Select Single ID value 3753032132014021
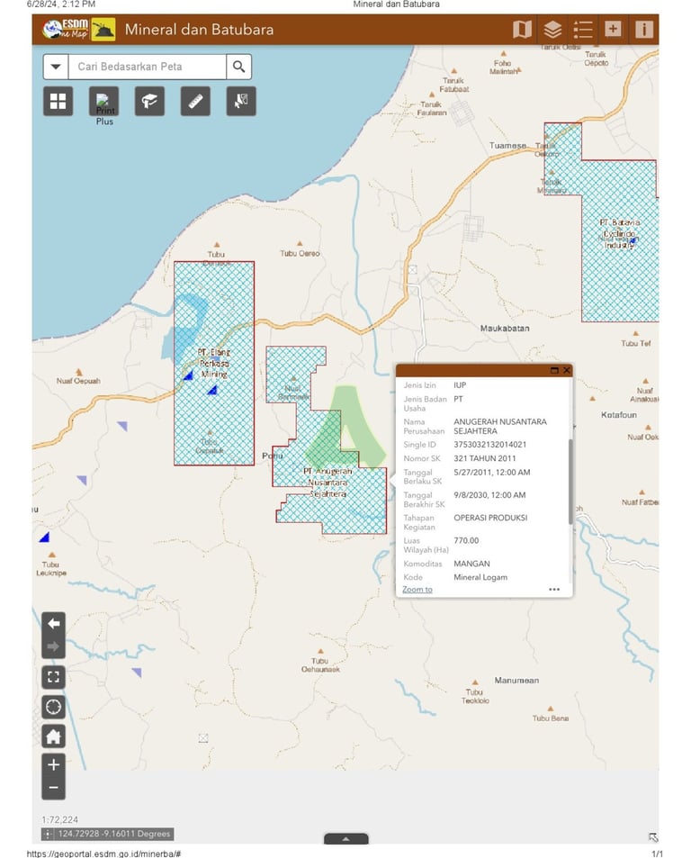691x858 pixels. (489, 445)
